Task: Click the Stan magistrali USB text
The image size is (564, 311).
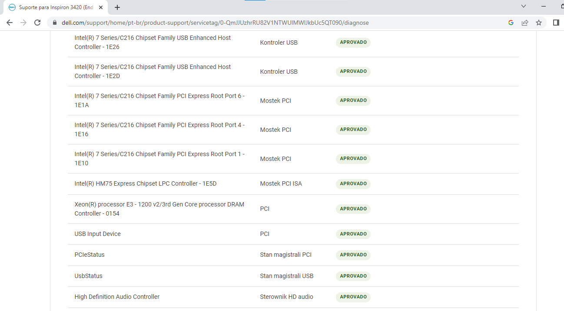Action: [287, 276]
